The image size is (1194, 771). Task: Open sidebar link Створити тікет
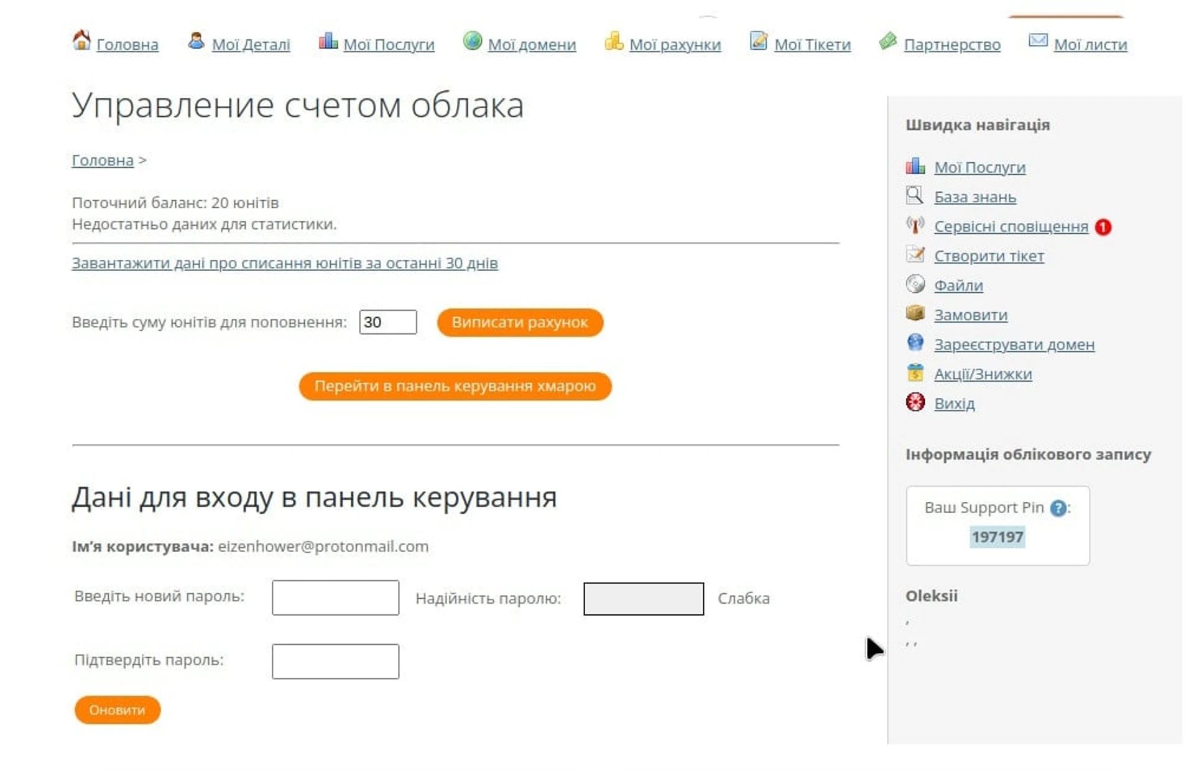(x=989, y=256)
